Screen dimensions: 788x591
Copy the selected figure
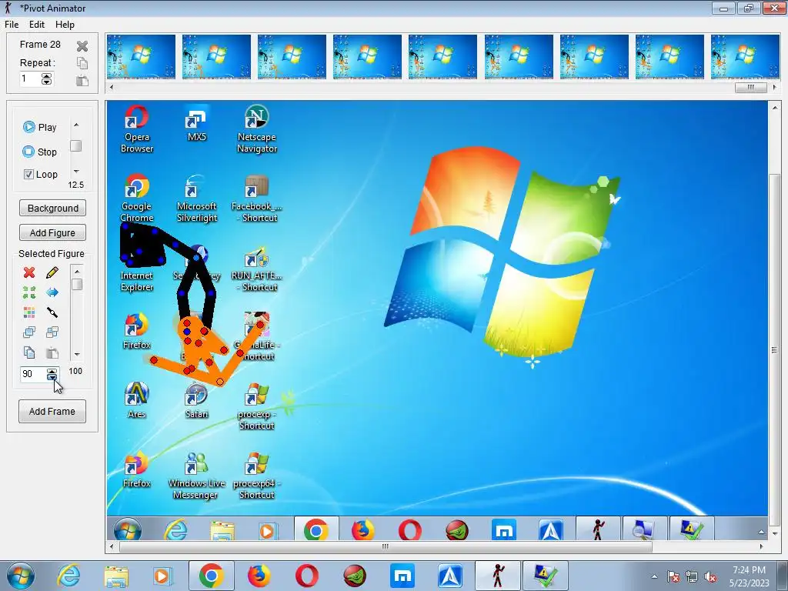(x=29, y=352)
